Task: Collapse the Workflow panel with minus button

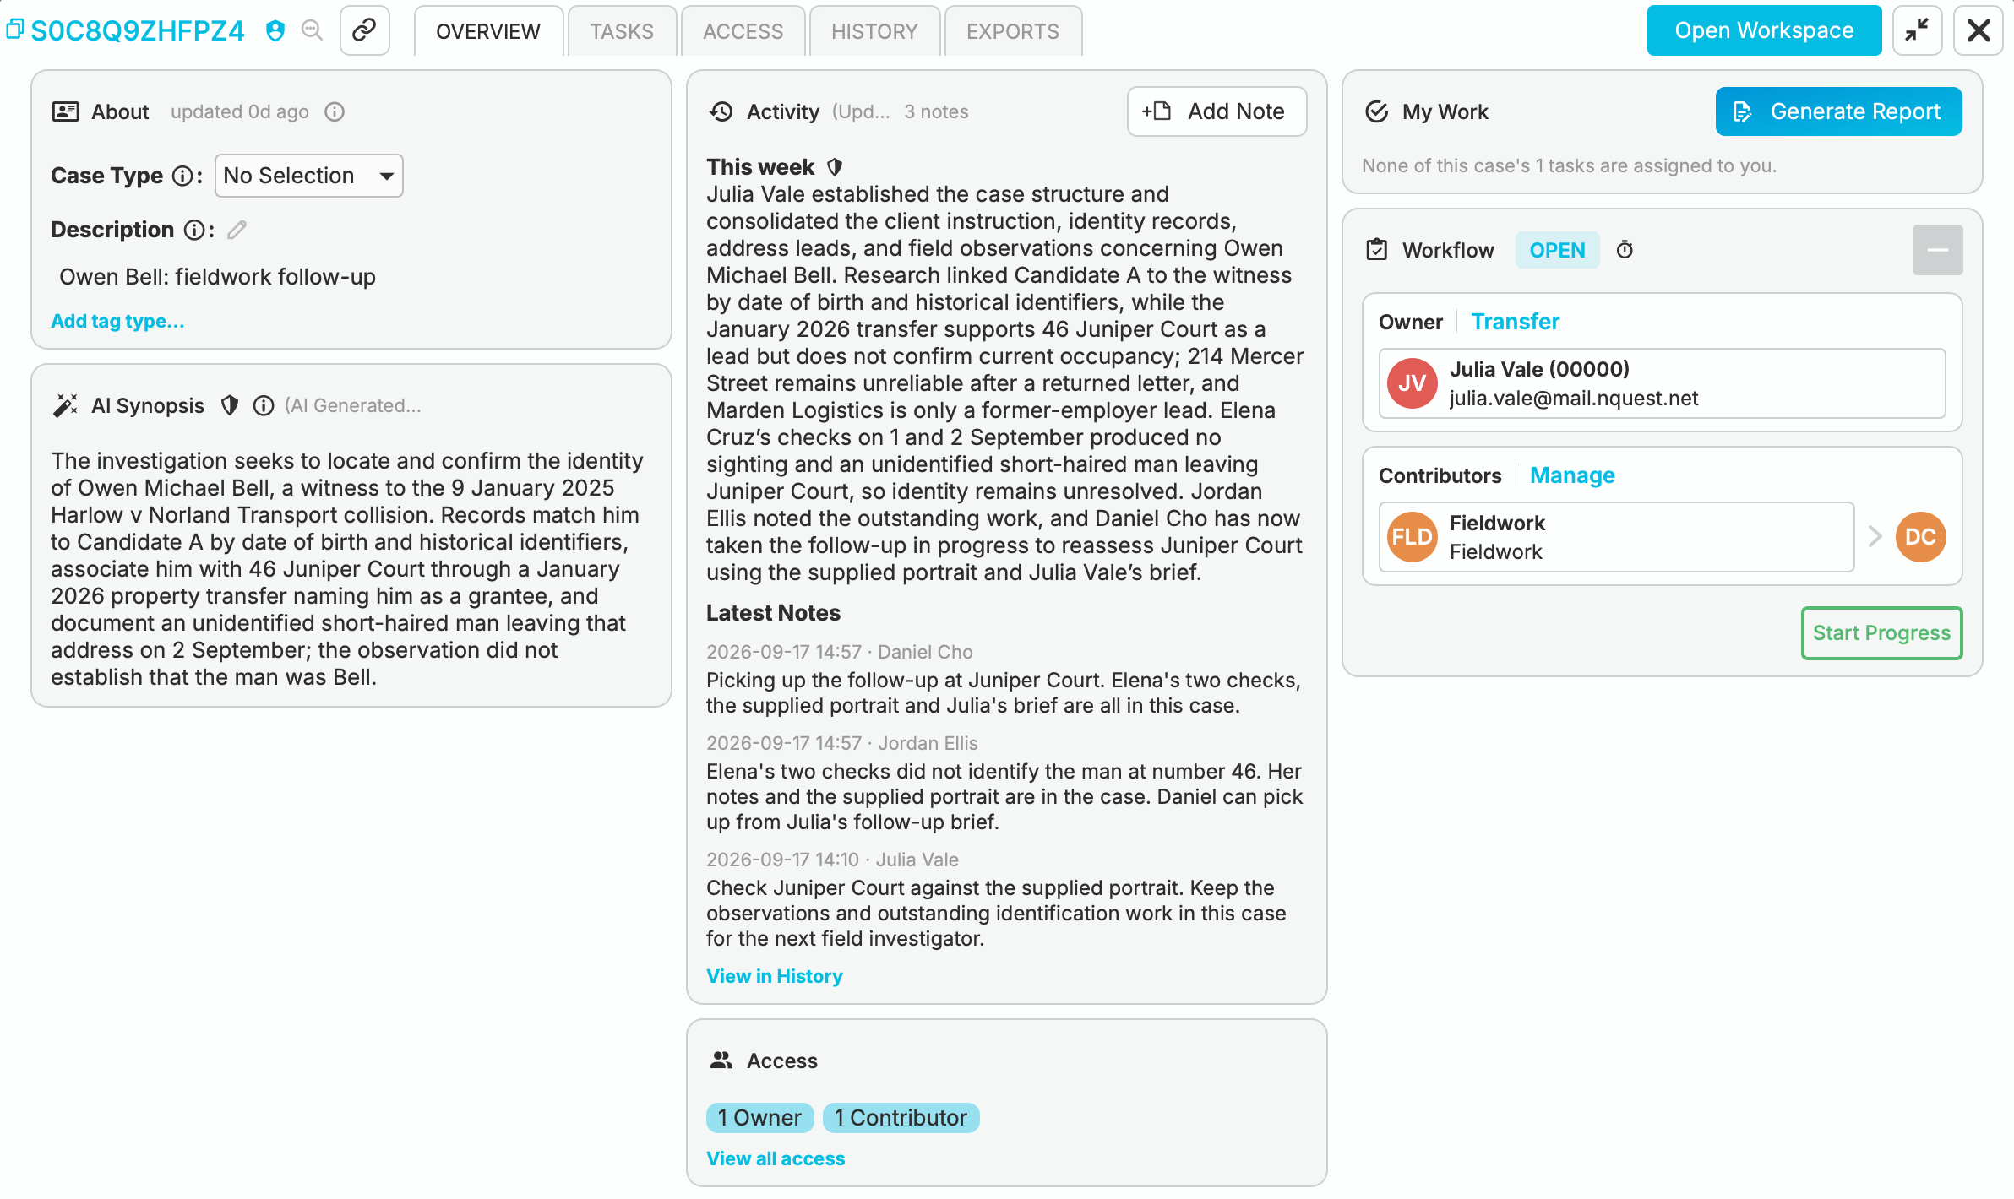Action: 1937,250
